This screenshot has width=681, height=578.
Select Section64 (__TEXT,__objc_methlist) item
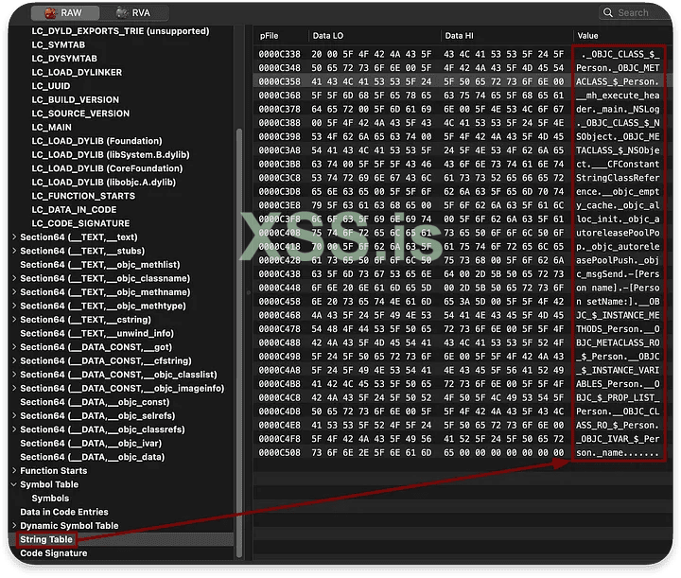point(100,265)
